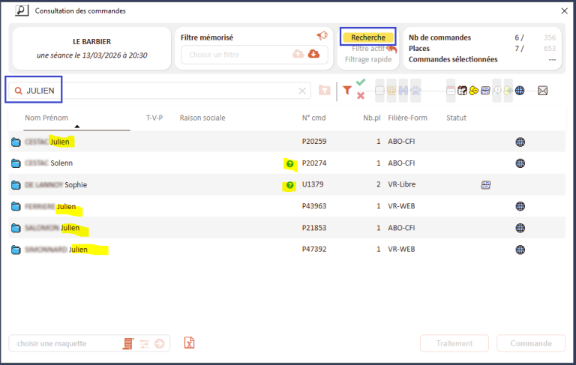The image size is (576, 365).
Task: Toggle the blue H status filter
Action: pos(403,91)
